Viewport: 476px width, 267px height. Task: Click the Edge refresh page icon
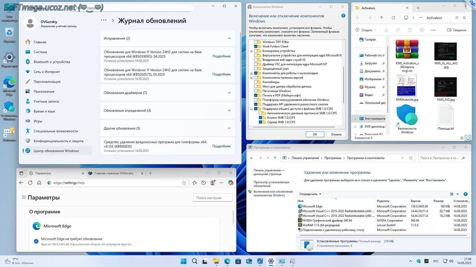[30, 183]
